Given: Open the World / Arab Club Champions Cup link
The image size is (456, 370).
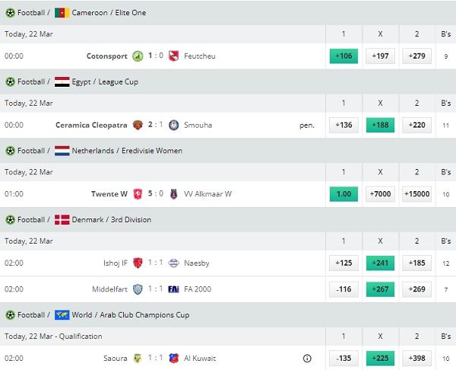Looking at the screenshot, I should pos(131,315).
